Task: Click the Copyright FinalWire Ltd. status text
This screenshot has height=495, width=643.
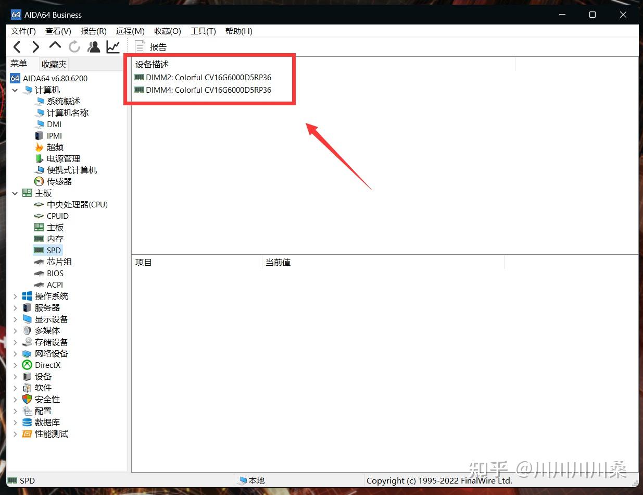Action: [x=439, y=480]
